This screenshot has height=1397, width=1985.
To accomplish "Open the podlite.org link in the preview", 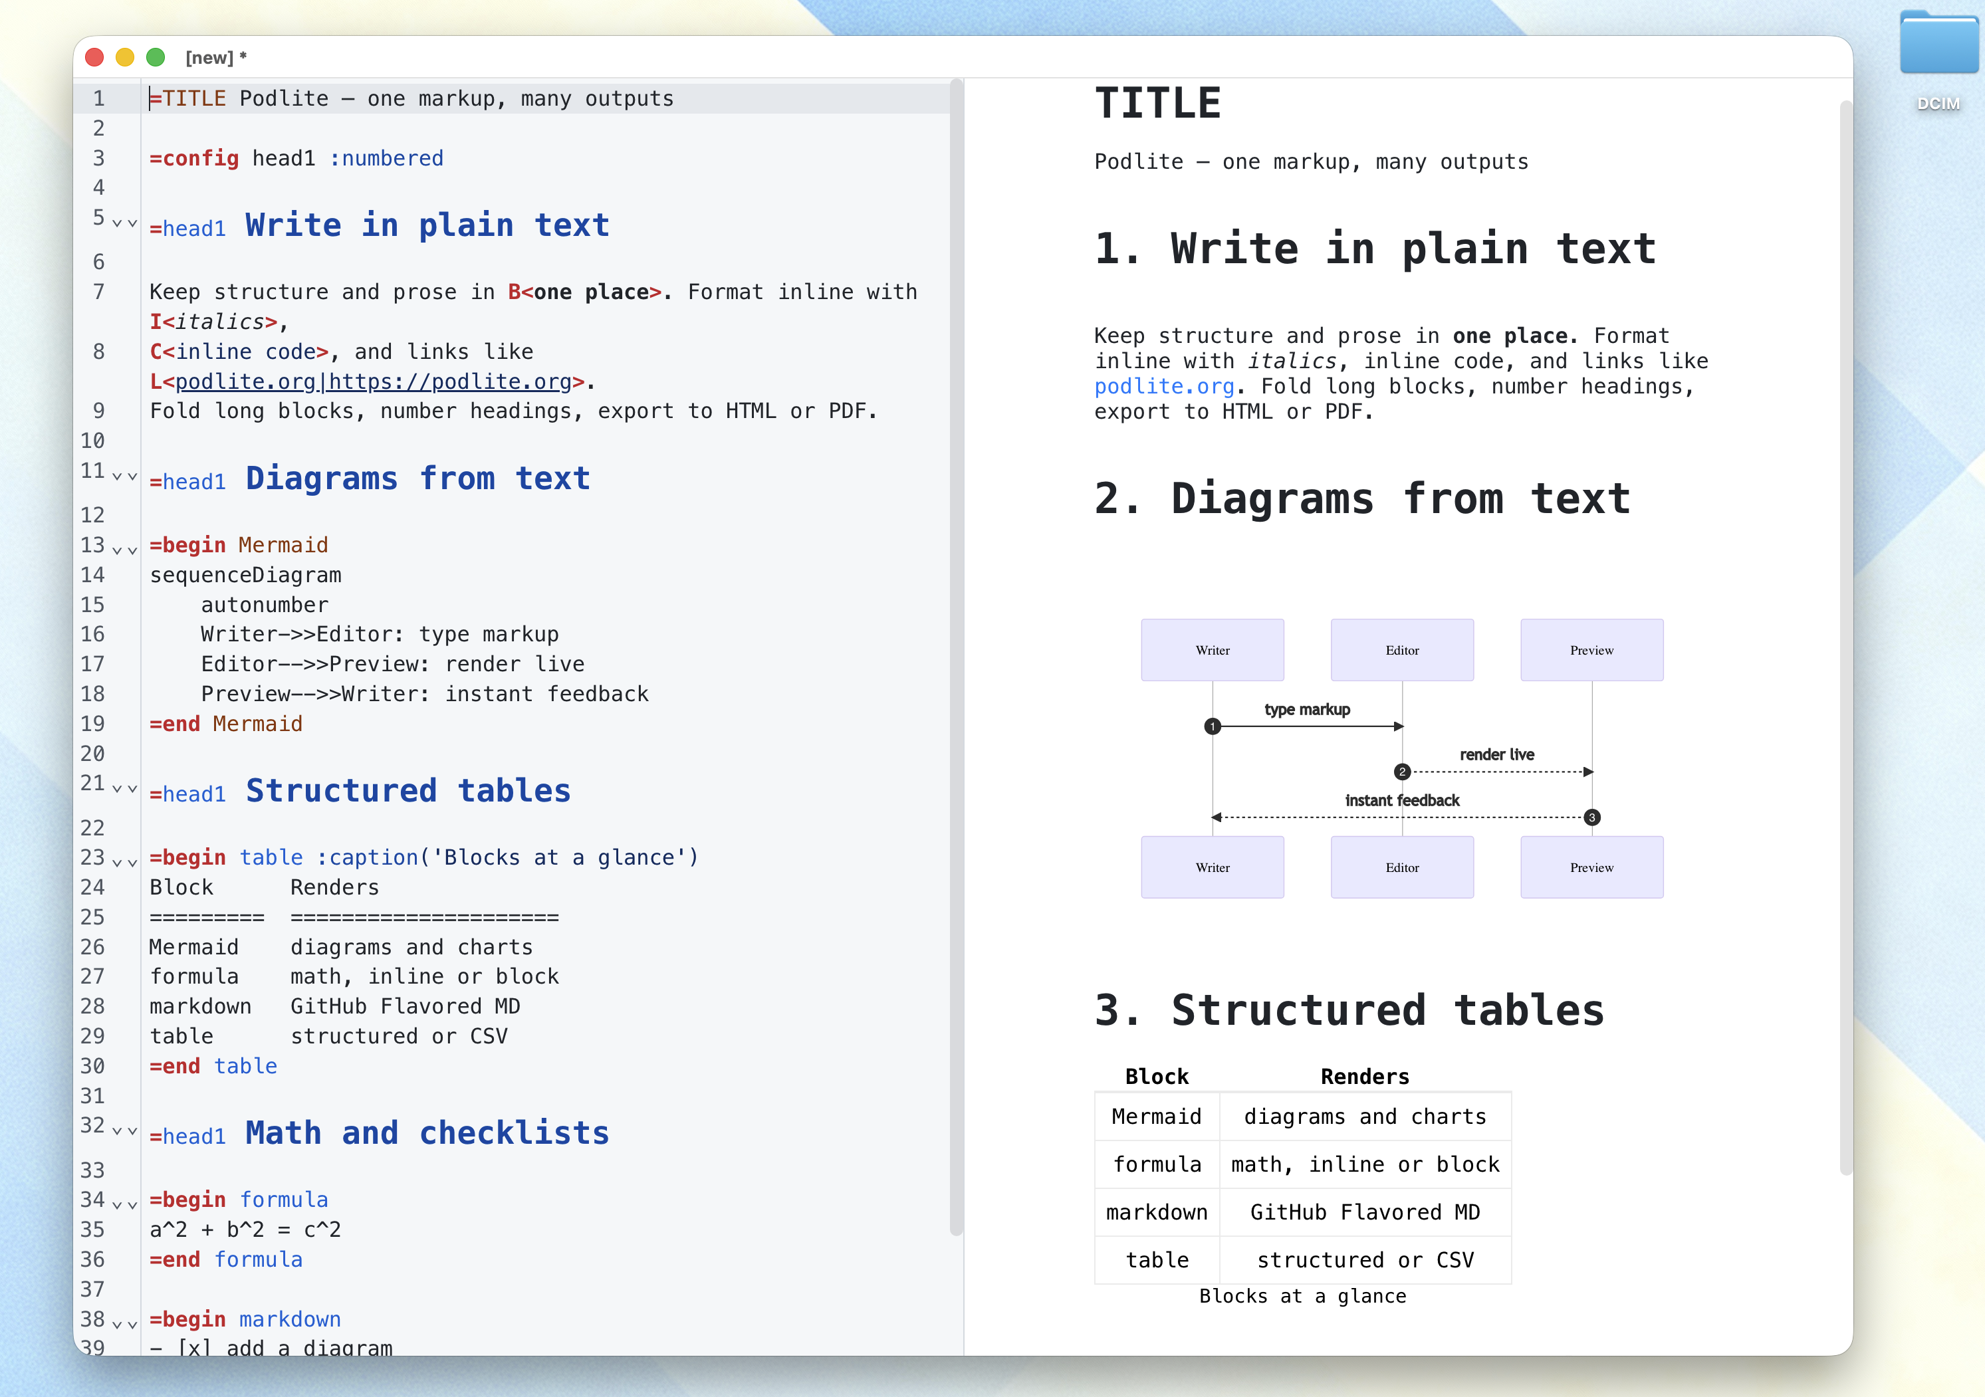I will (1164, 386).
